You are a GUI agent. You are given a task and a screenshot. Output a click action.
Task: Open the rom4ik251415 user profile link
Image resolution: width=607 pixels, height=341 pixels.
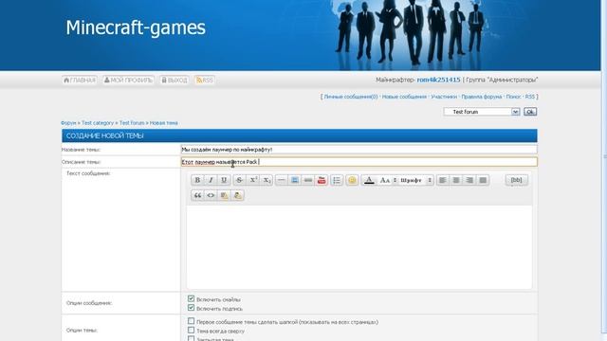[438, 80]
